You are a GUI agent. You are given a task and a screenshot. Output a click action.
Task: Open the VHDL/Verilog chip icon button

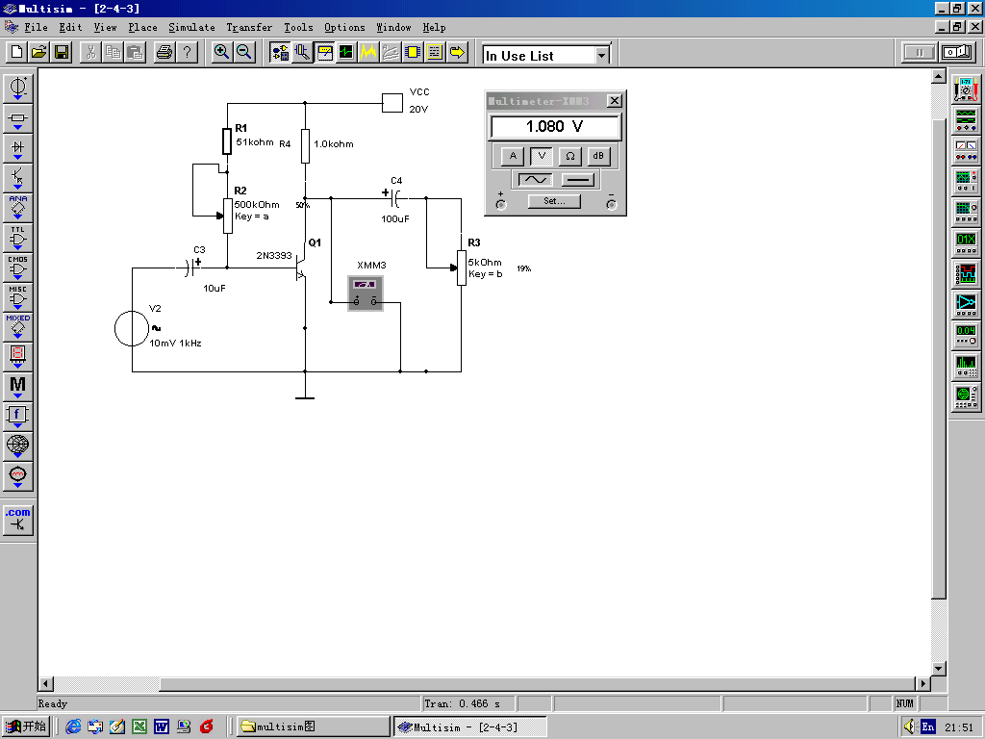[413, 52]
